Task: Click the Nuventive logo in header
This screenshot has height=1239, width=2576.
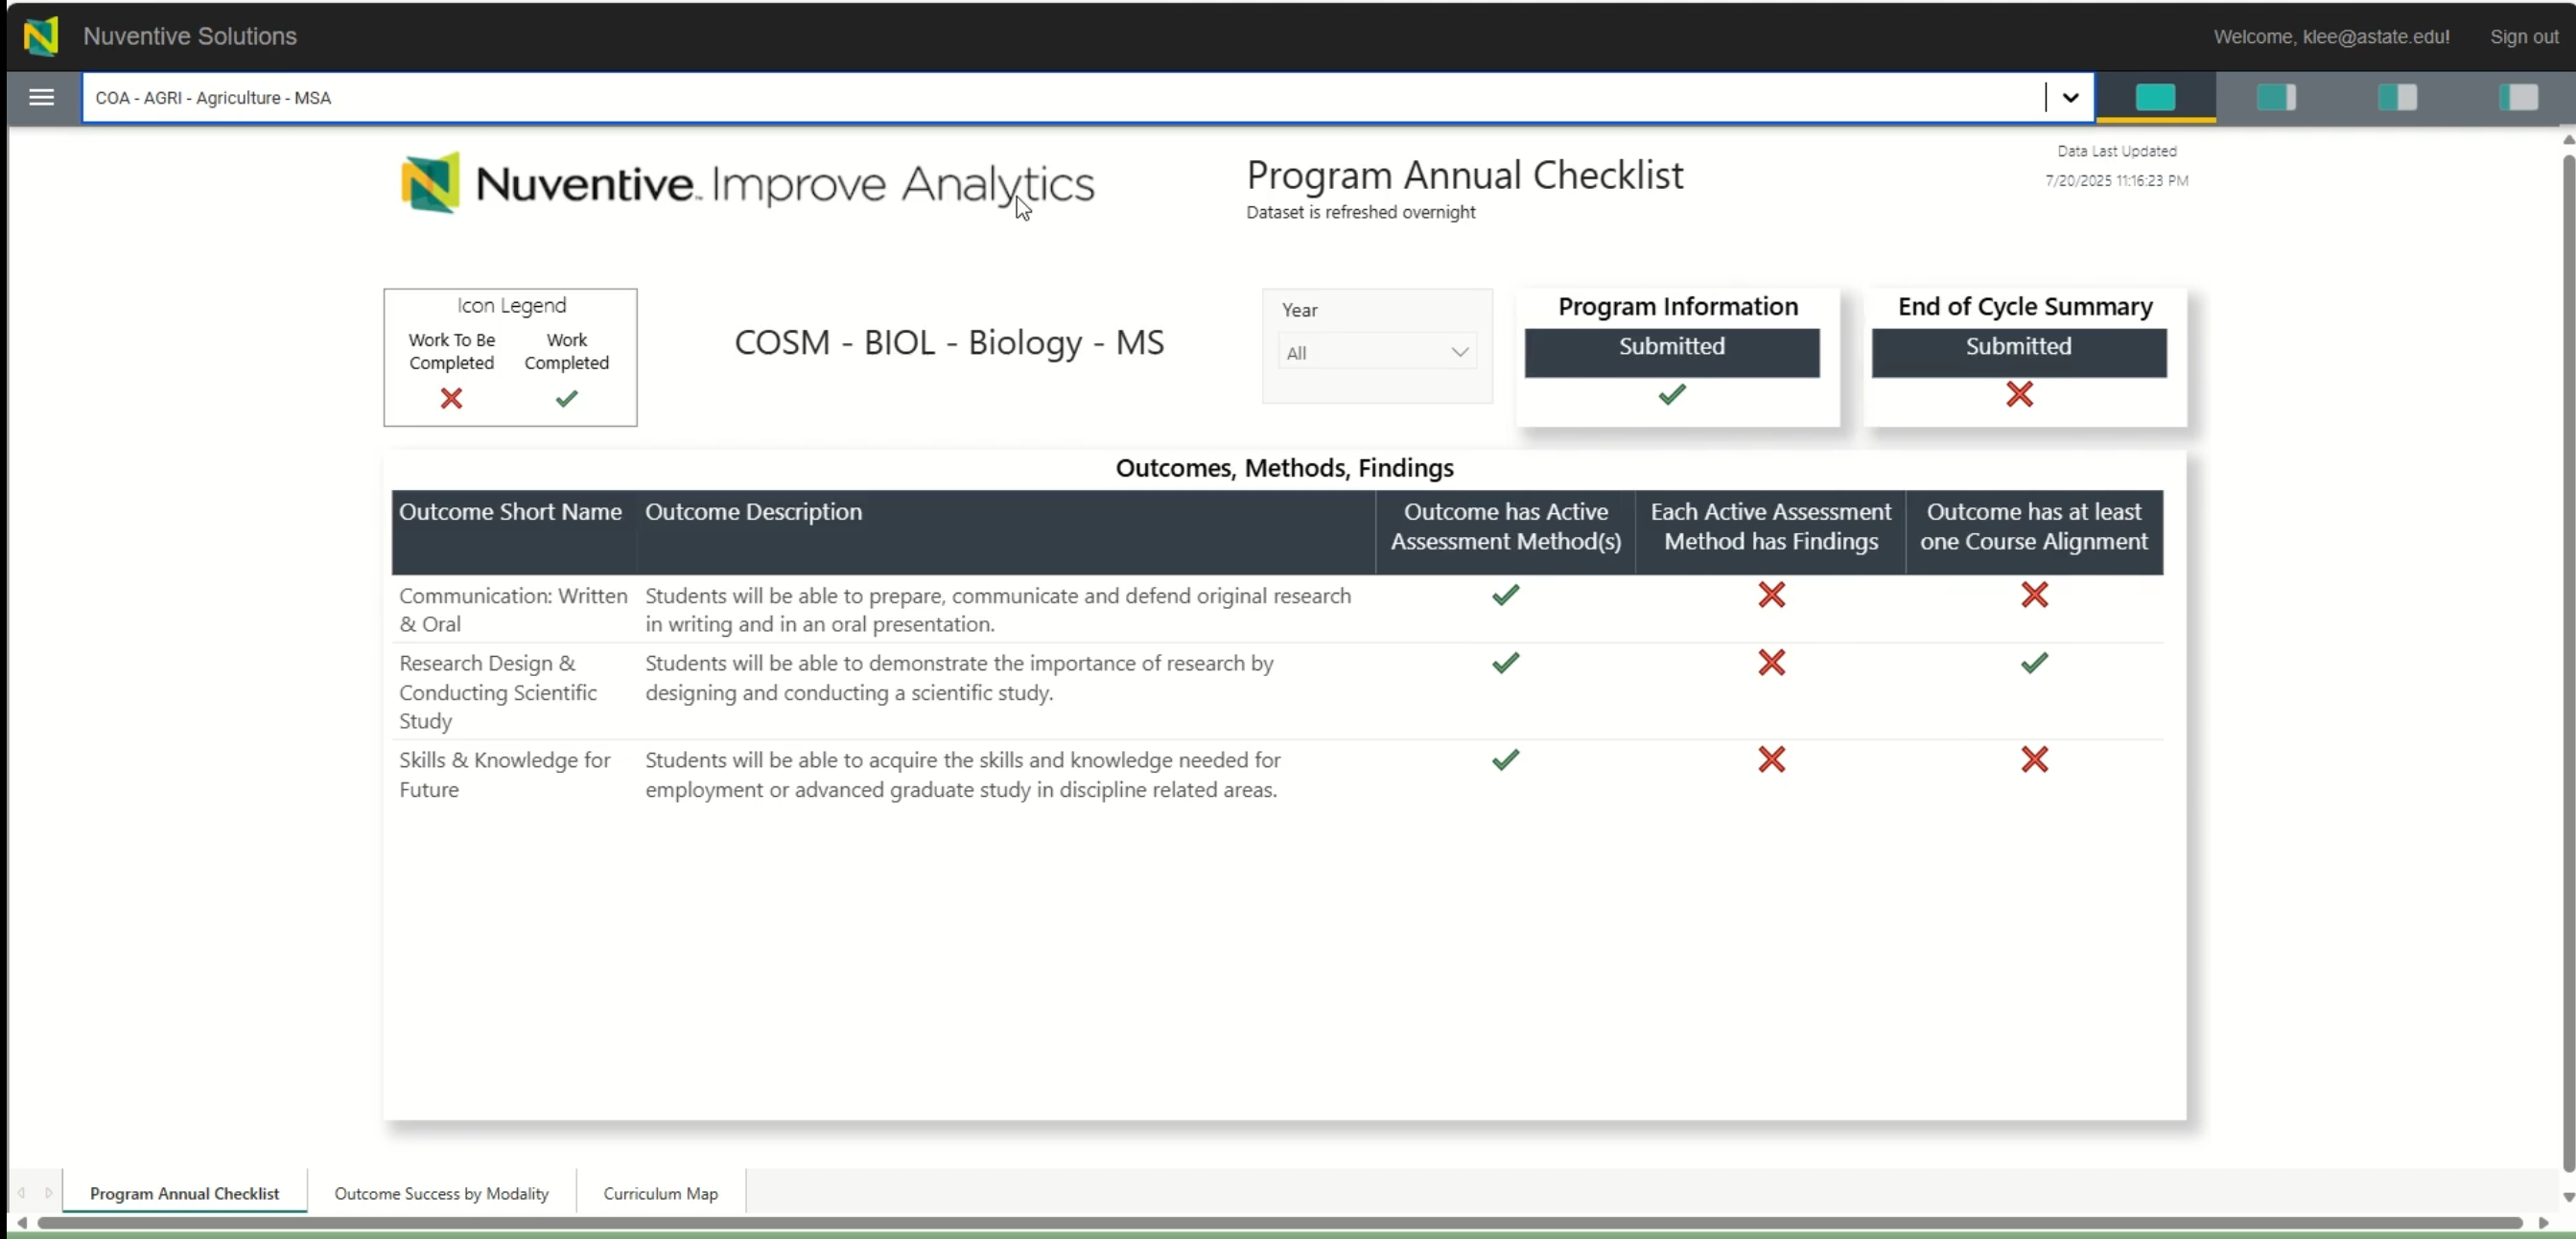Action: pyautogui.click(x=41, y=36)
